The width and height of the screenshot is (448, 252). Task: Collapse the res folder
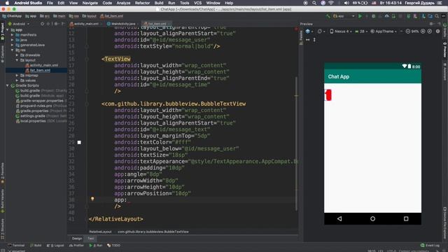[13, 50]
